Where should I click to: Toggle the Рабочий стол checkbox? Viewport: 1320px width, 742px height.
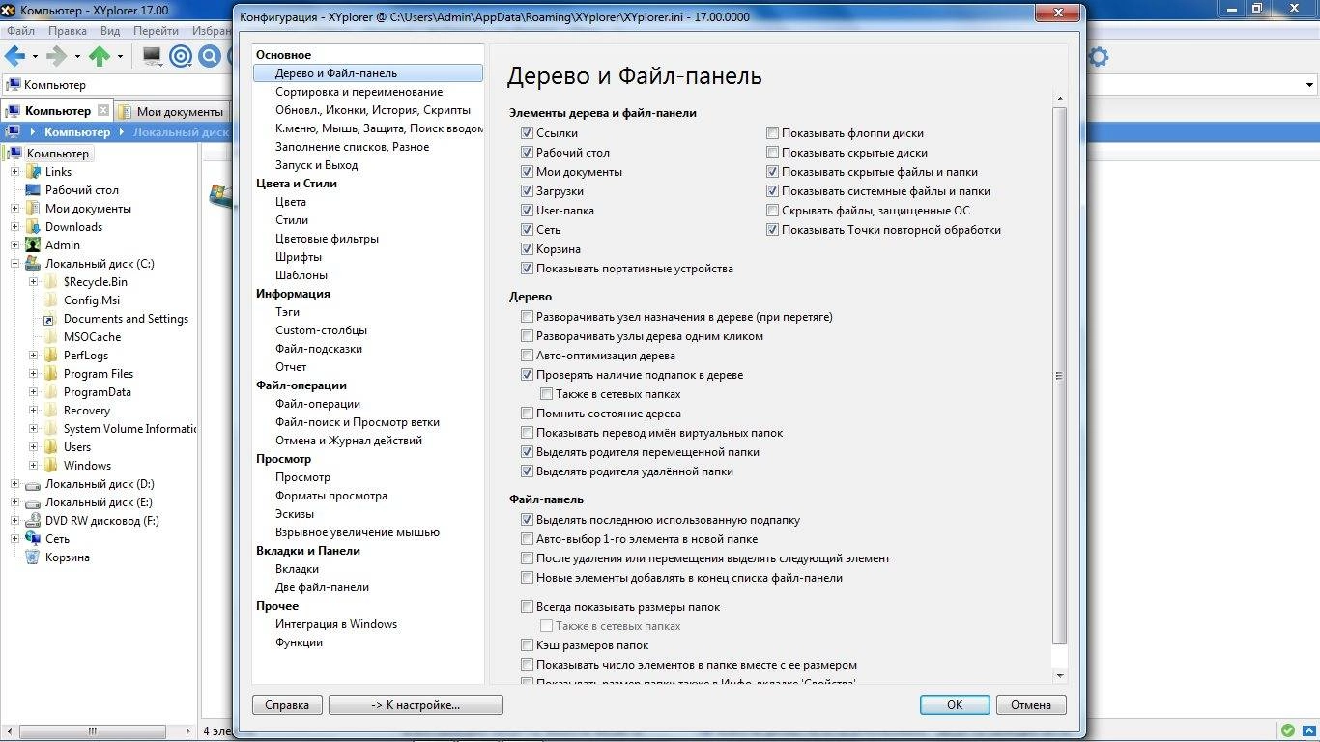pos(527,153)
